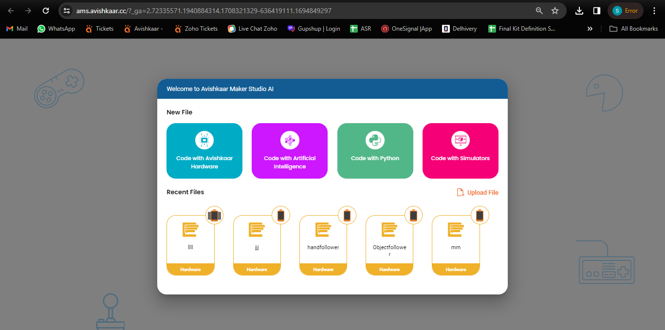Open the Avishkaar - bookmark
Image resolution: width=665 pixels, height=330 pixels.
[143, 29]
